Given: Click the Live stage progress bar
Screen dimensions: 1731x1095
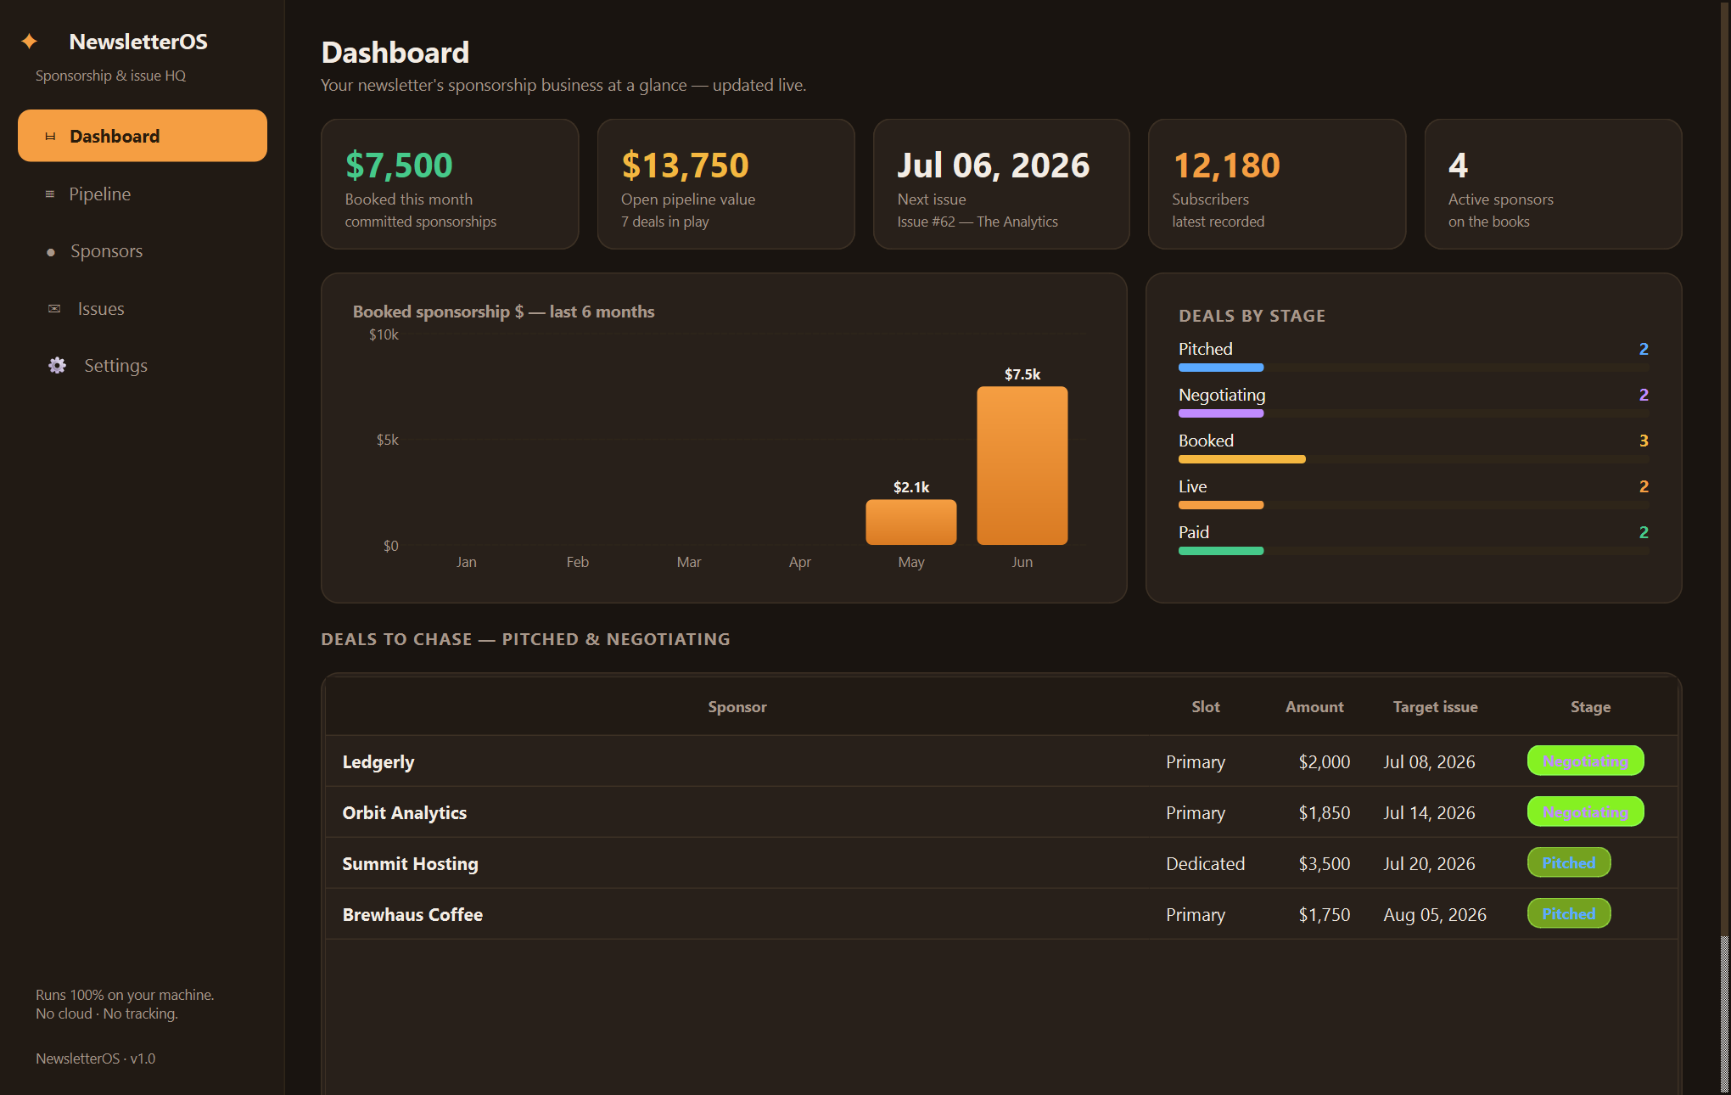Looking at the screenshot, I should 1414,505.
